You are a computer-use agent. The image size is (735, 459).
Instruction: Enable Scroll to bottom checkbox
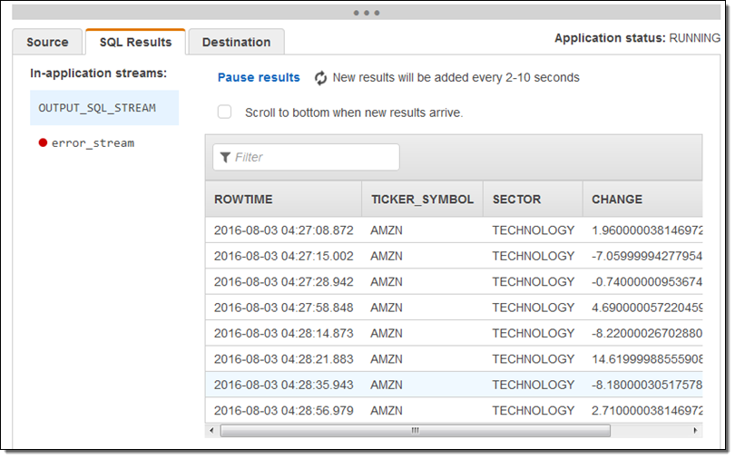pyautogui.click(x=224, y=112)
